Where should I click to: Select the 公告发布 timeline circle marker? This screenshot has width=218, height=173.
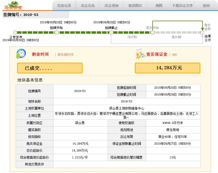15,32
